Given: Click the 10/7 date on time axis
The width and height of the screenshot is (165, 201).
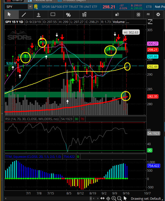Looking at the screenshot, I should pos(147,193).
